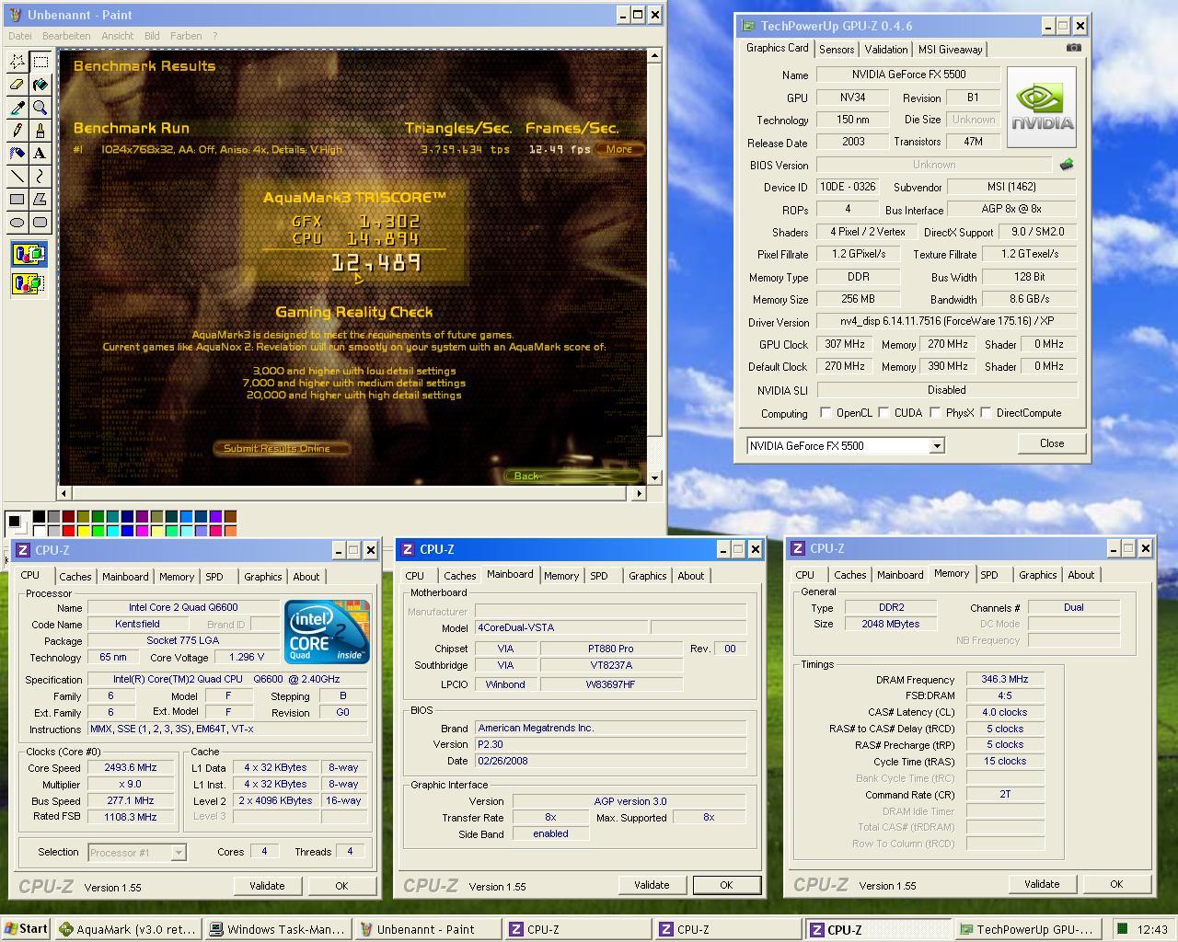
Task: Open the Datei menu in Paint
Action: 19,36
